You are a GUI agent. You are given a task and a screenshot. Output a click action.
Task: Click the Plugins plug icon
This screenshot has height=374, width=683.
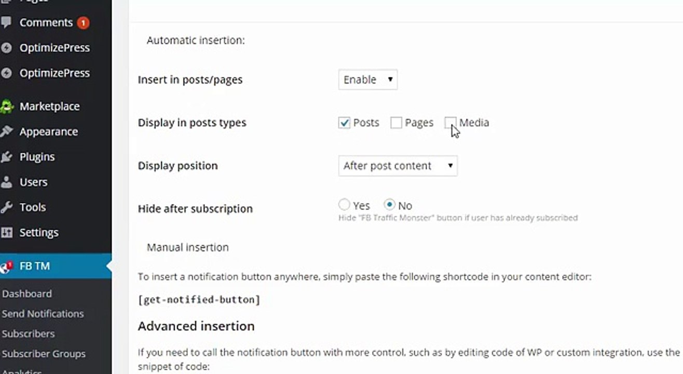(6, 157)
